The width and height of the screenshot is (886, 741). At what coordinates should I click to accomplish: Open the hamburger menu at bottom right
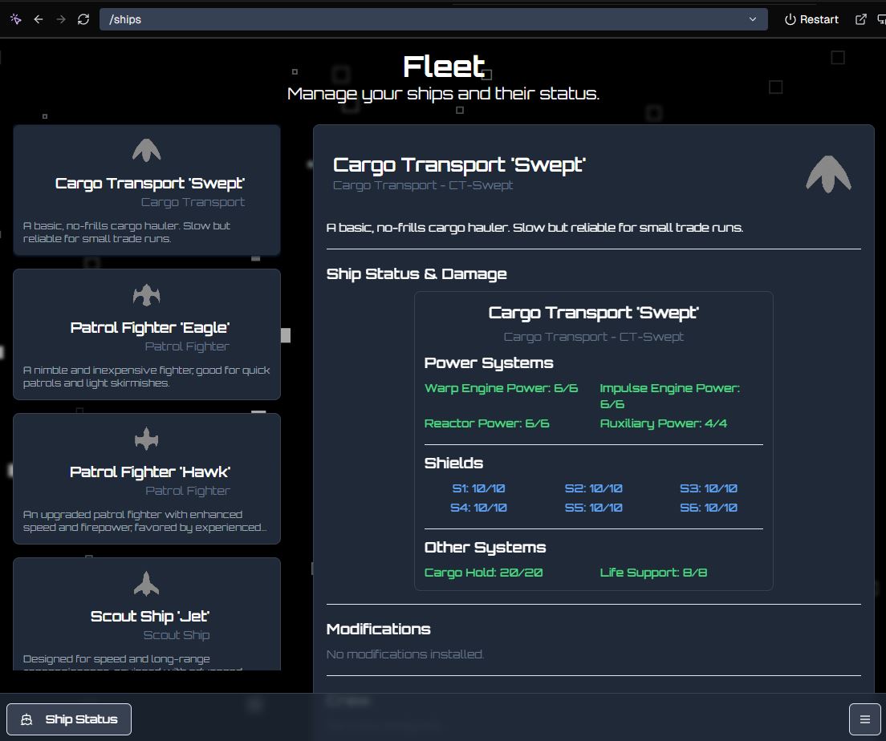864,719
